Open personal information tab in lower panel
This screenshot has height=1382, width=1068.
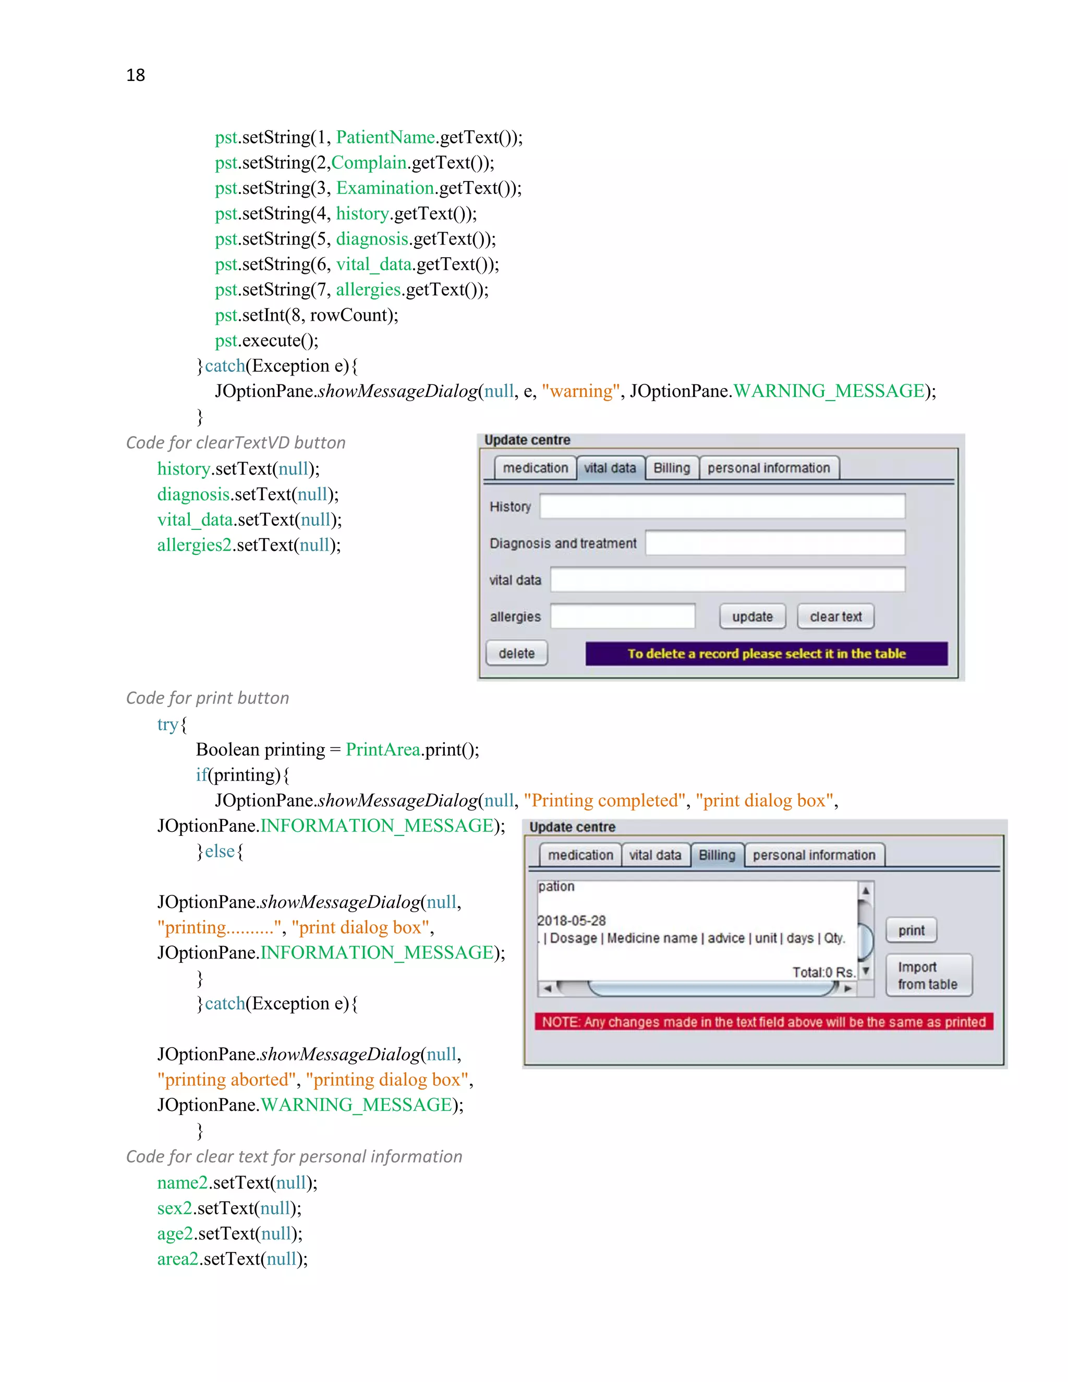click(x=814, y=855)
